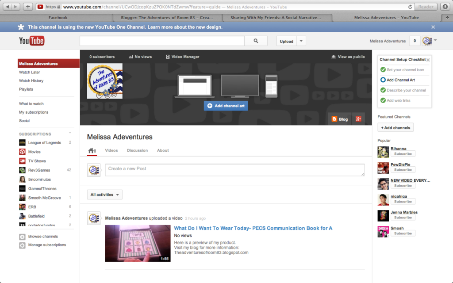Close the One Channel banner
The width and height of the screenshot is (453, 283).
coord(433,27)
